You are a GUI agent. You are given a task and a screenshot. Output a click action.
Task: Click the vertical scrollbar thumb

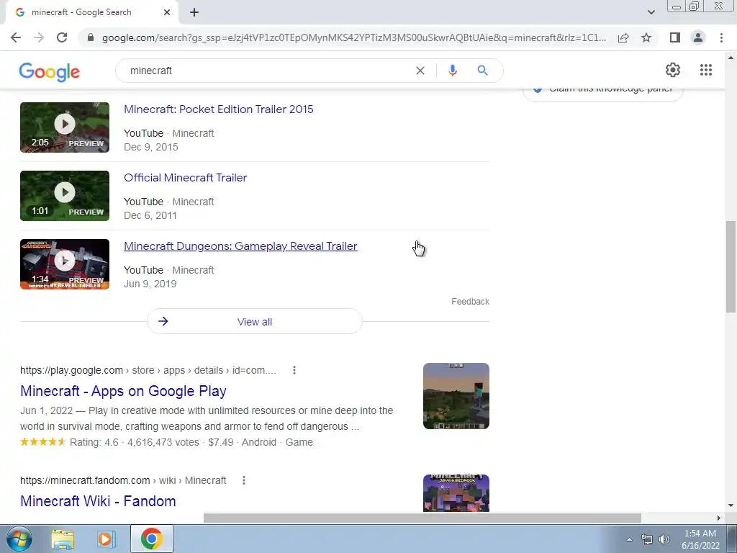pos(731,266)
